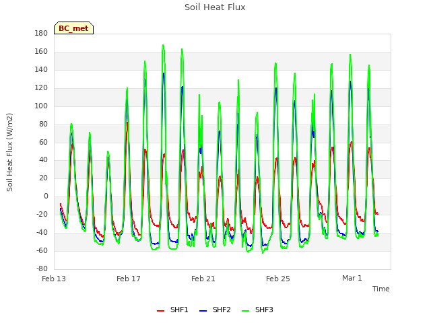Screen dimensions: 431x323
Task: Click the blue SHF2 legend swatch
Action: [203, 311]
